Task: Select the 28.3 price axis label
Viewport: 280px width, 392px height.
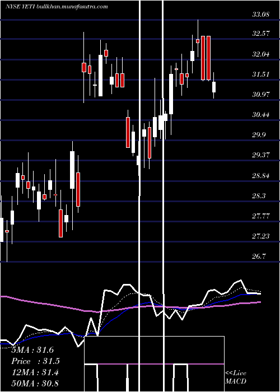Action: [x=259, y=196]
